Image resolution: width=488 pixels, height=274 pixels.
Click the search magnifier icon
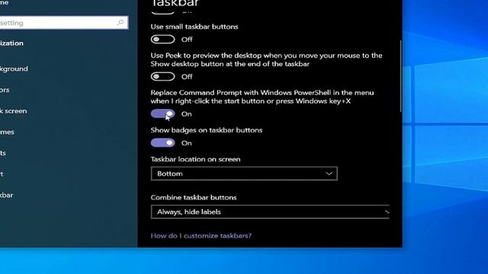pyautogui.click(x=120, y=22)
